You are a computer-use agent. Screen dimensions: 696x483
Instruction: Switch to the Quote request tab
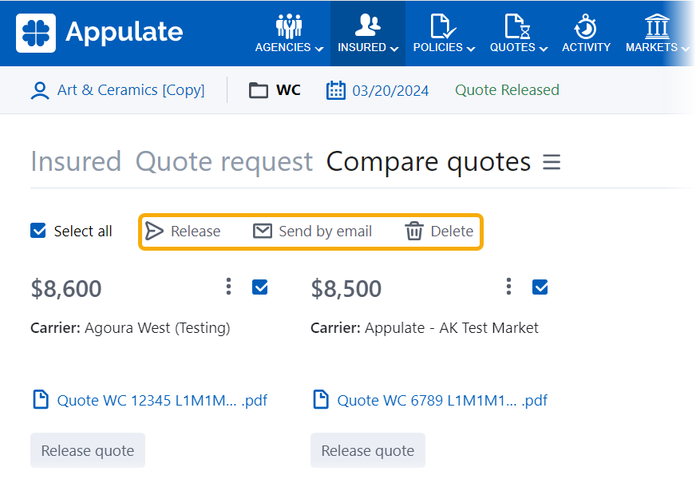click(x=224, y=161)
